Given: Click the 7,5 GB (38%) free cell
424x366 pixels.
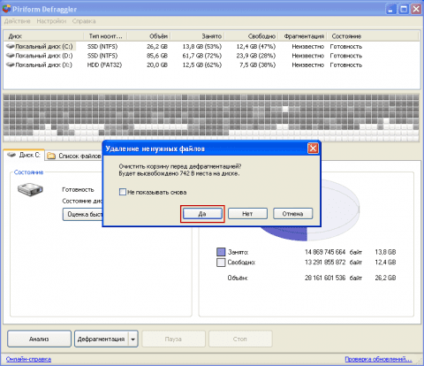Looking at the screenshot, I should 258,65.
